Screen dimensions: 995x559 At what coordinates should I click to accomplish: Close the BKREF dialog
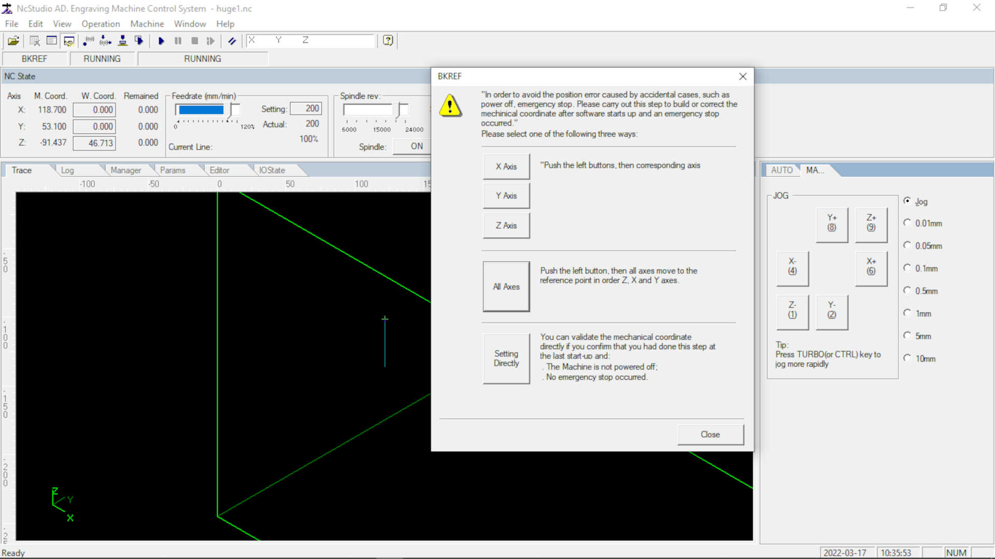click(x=710, y=435)
